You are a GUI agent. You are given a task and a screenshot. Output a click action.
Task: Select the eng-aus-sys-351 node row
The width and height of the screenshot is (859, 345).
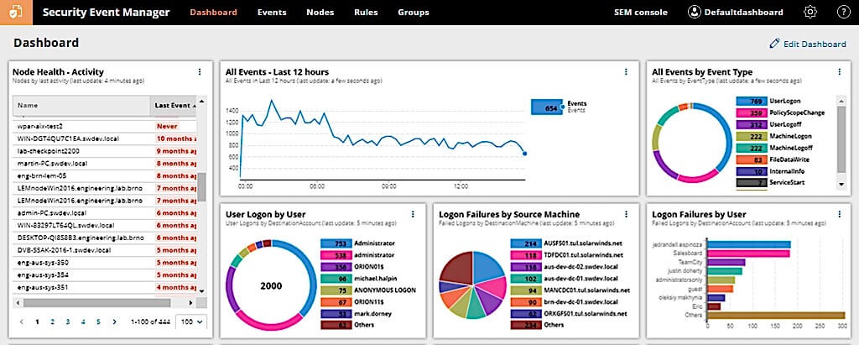click(x=105, y=287)
